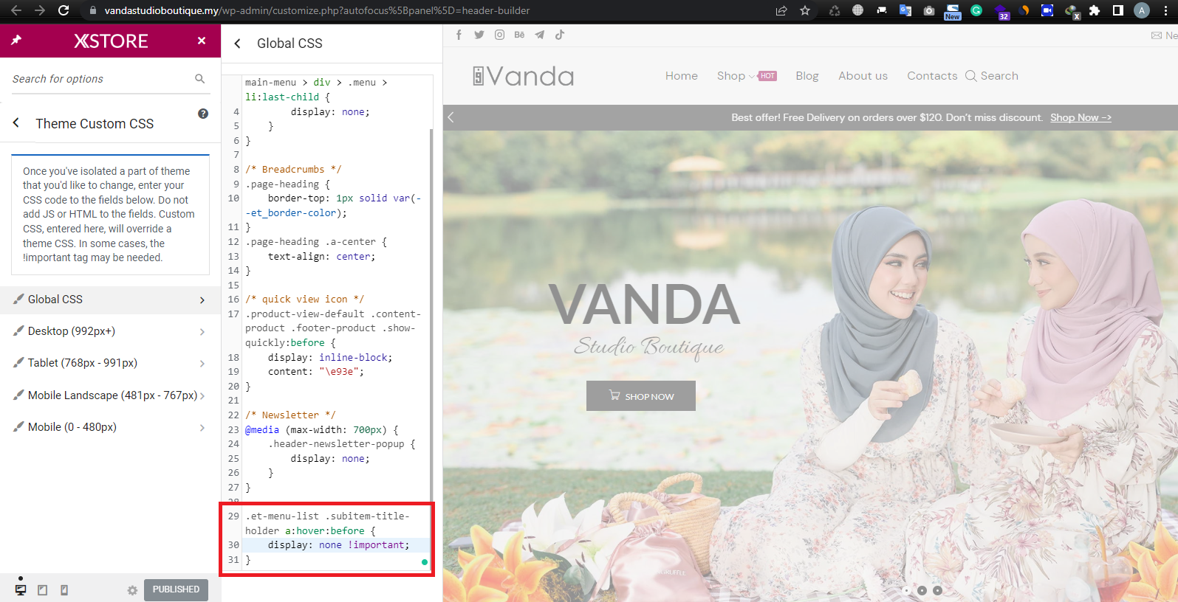Click the pin icon in XSTORE header

click(x=16, y=41)
